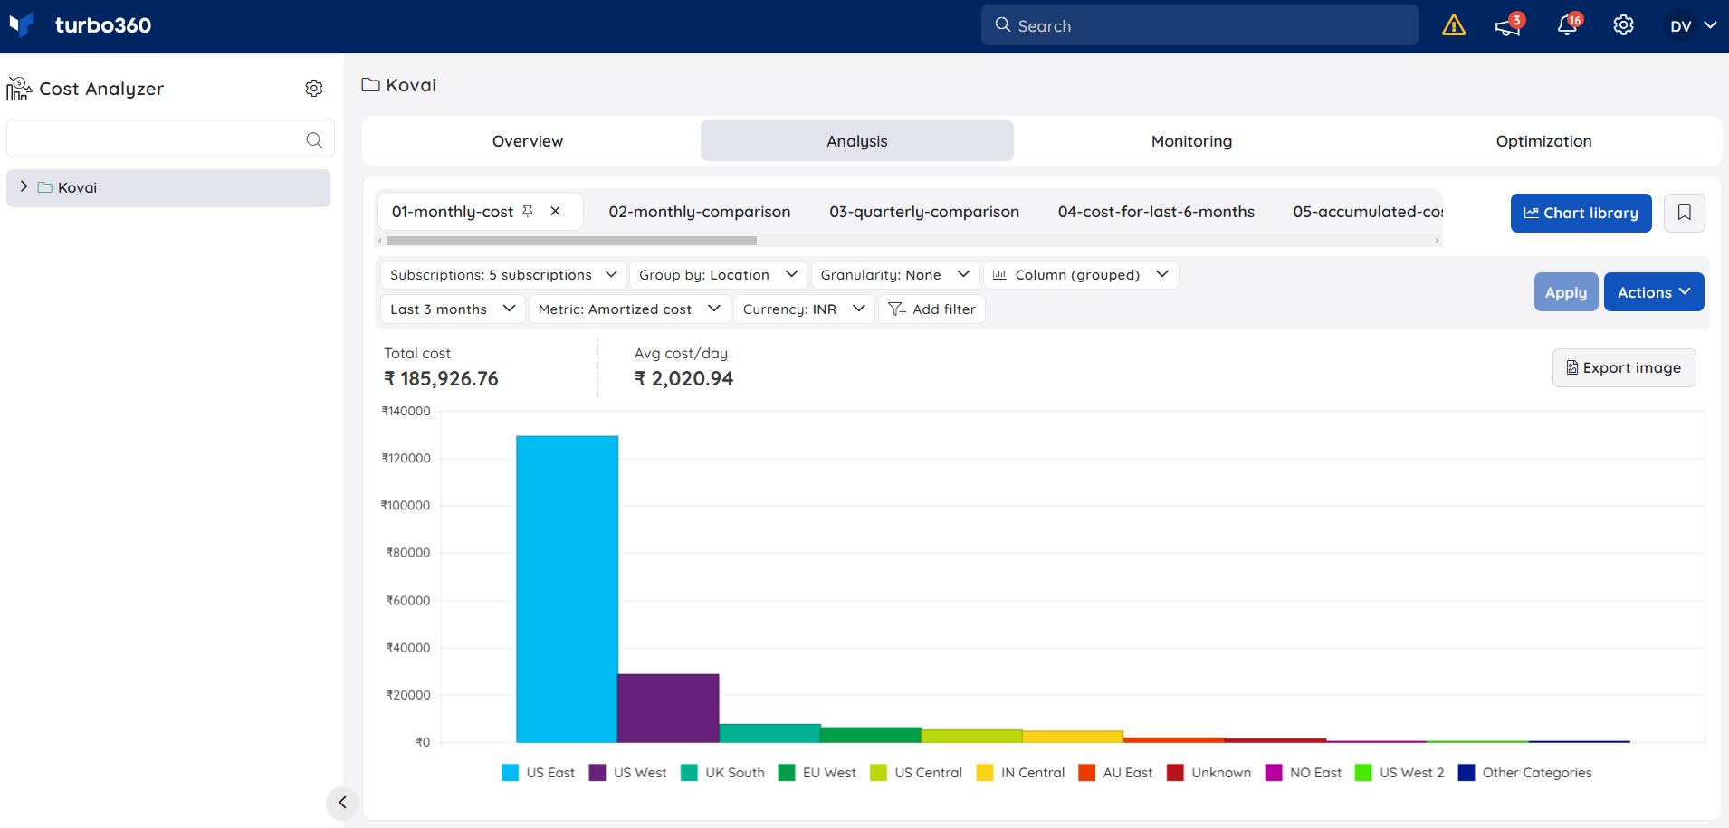Click Export image button
The height and width of the screenshot is (828, 1729).
[1624, 368]
